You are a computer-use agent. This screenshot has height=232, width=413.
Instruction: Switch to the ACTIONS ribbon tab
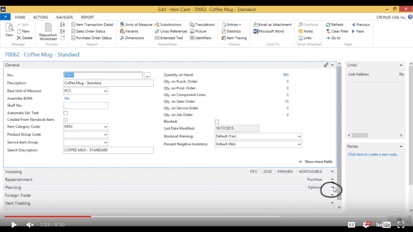(x=41, y=17)
